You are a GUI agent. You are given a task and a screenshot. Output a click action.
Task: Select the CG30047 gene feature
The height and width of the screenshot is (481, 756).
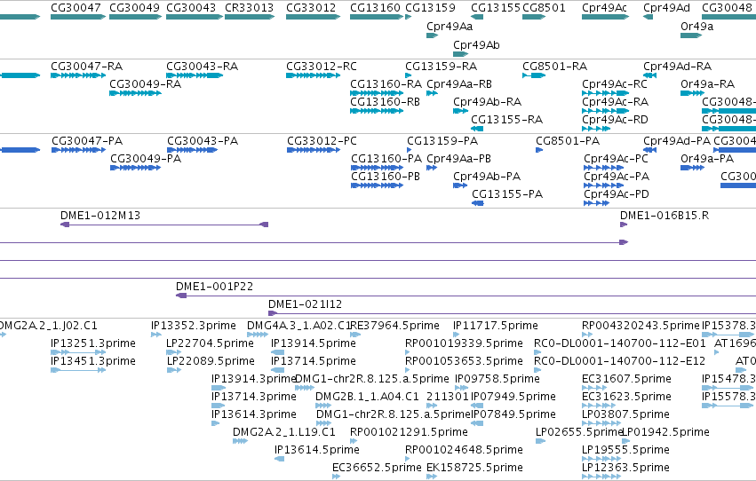(78, 17)
